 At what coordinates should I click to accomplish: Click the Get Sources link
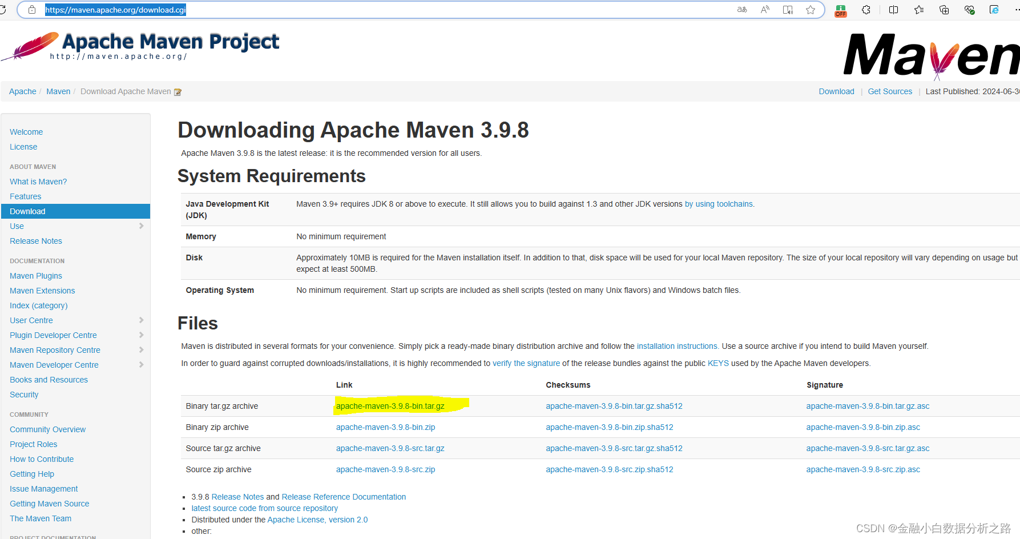pyautogui.click(x=890, y=91)
